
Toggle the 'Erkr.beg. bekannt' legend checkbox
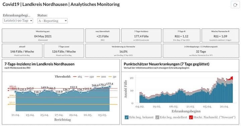tap(127, 117)
